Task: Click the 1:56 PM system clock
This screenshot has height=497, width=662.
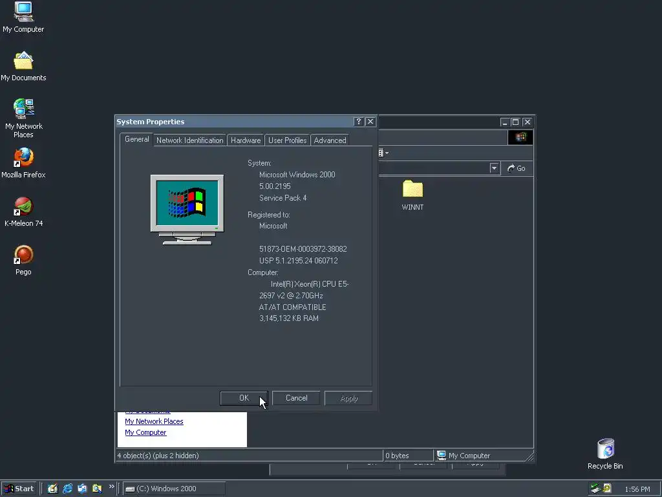Action: click(637, 489)
